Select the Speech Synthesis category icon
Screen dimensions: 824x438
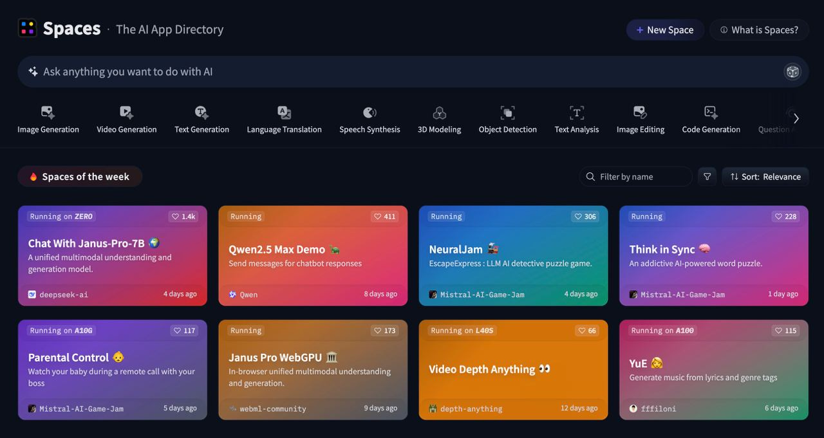point(370,113)
